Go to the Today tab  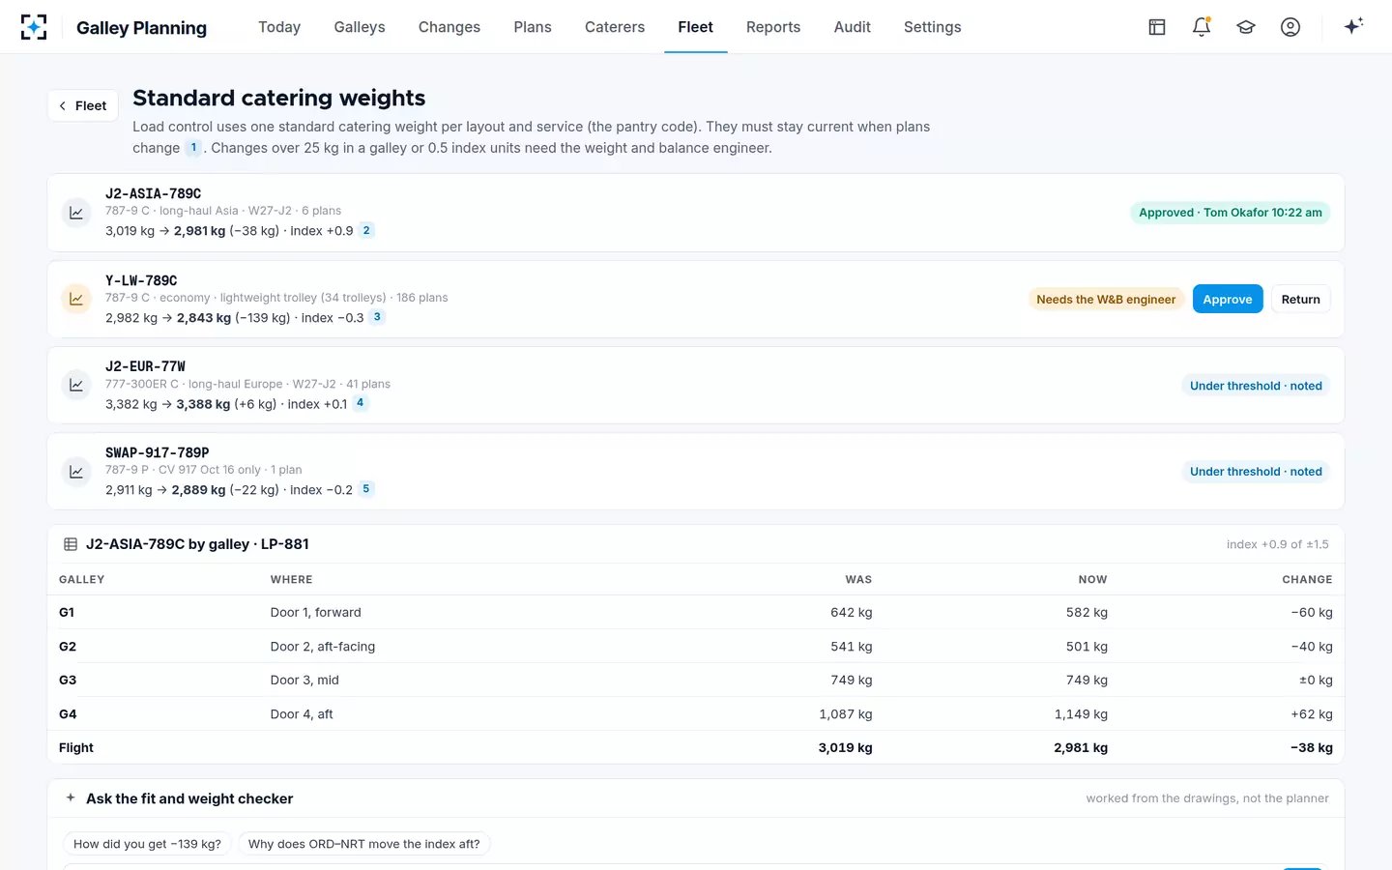pyautogui.click(x=279, y=27)
